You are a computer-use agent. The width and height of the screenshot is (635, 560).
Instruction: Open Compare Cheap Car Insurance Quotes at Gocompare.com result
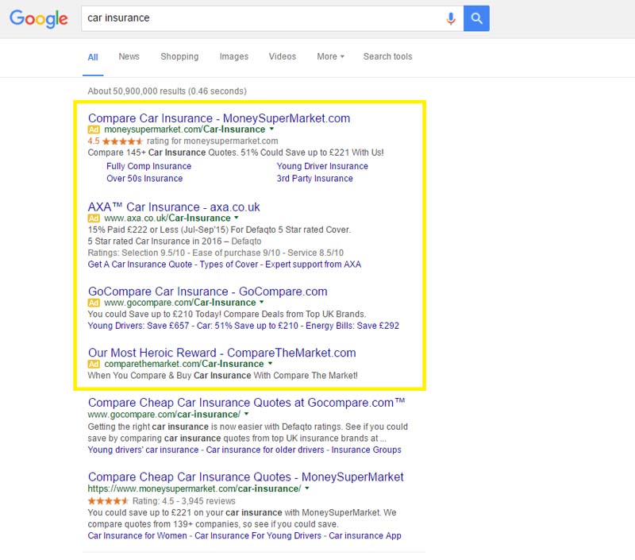click(246, 403)
